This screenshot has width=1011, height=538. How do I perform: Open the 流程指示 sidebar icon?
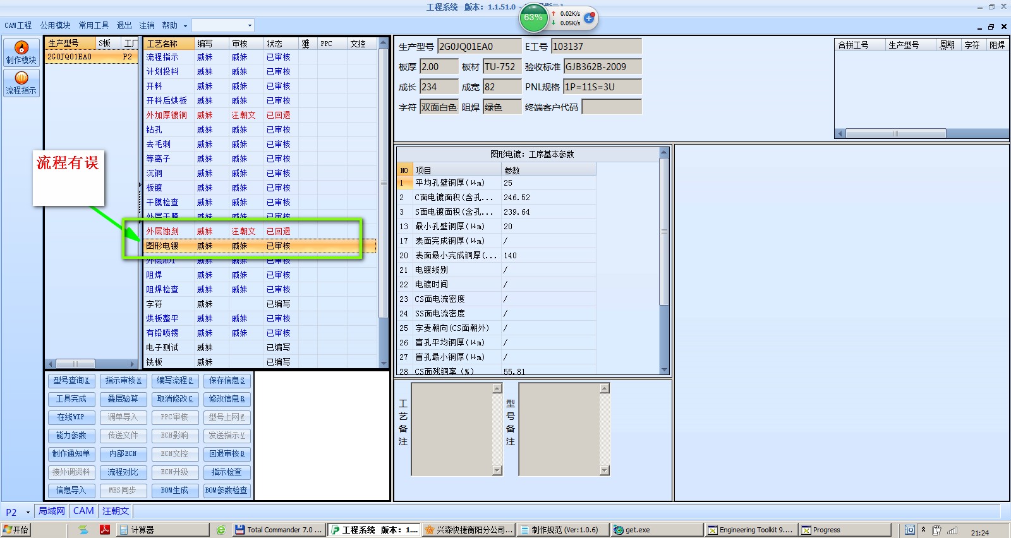21,83
